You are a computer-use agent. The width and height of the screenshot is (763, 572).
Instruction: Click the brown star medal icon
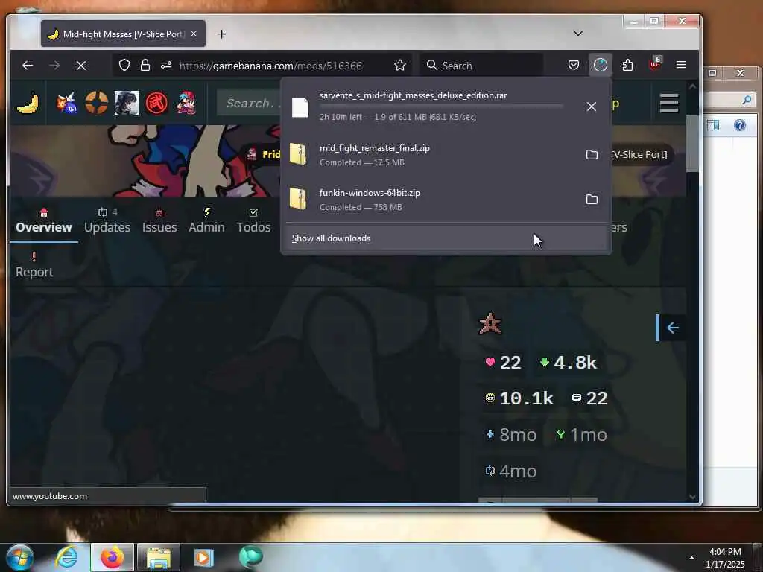(490, 323)
